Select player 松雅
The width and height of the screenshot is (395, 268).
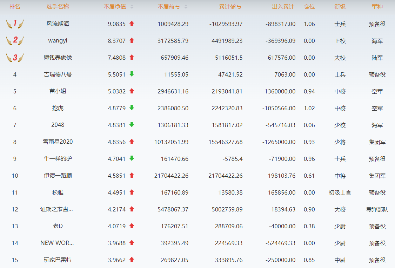tap(58, 192)
